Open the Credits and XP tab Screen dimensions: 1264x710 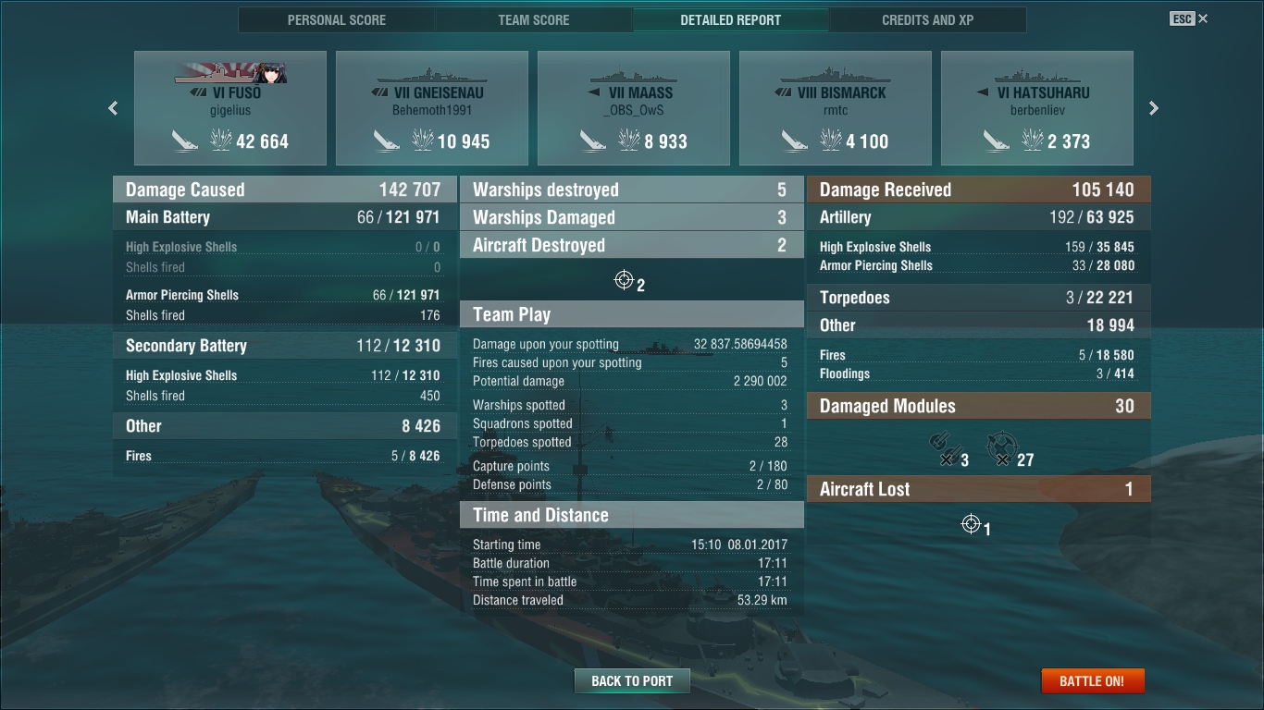pos(928,19)
